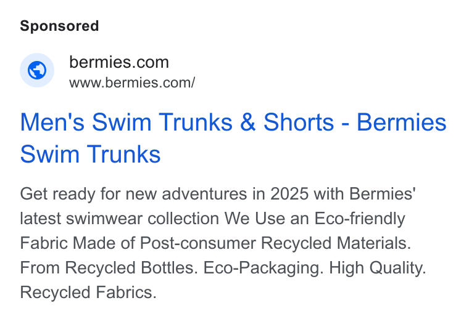
Task: Click the "Sponsored" label
Action: [59, 26]
